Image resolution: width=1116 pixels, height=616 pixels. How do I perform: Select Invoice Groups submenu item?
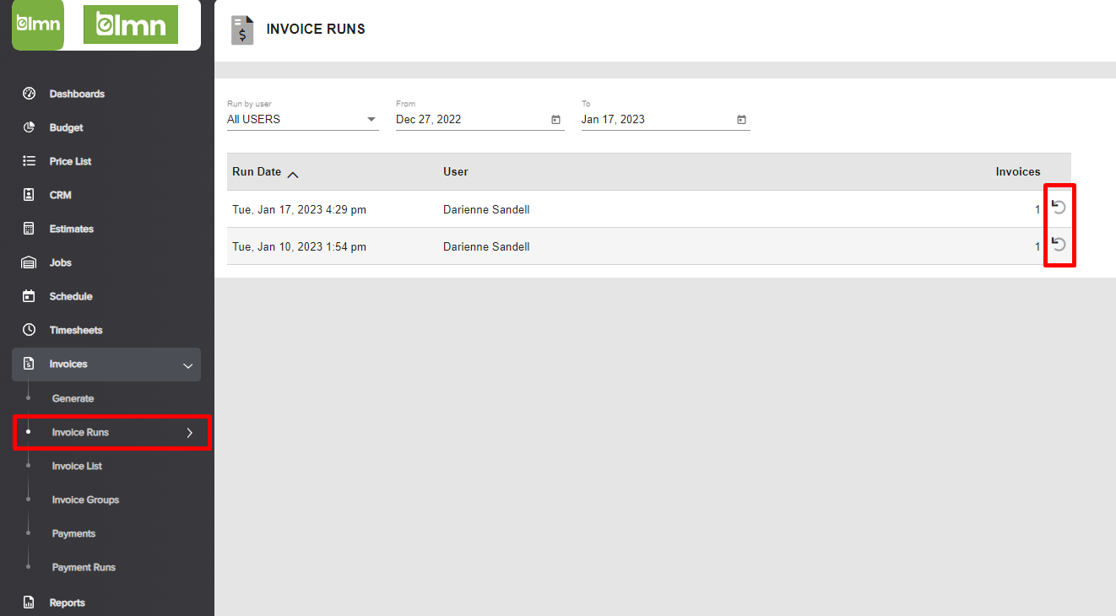85,500
